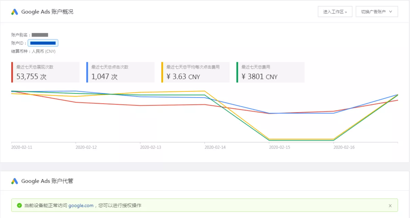Dismiss the green access notice

tap(390, 206)
